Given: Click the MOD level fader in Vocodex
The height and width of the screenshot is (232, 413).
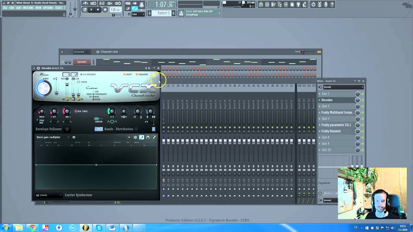Looking at the screenshot, I should point(67,85).
